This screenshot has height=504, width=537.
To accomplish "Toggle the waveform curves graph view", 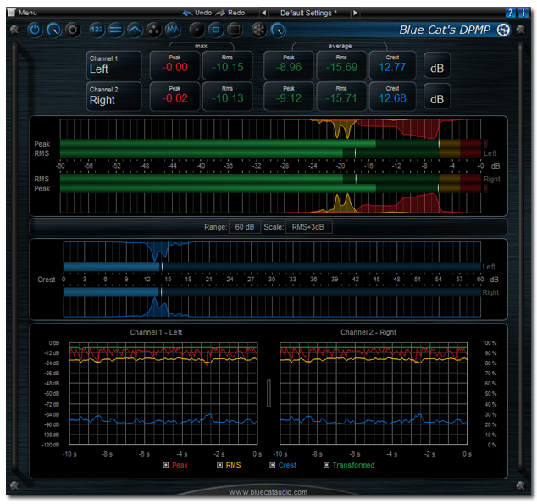I will coord(172,30).
